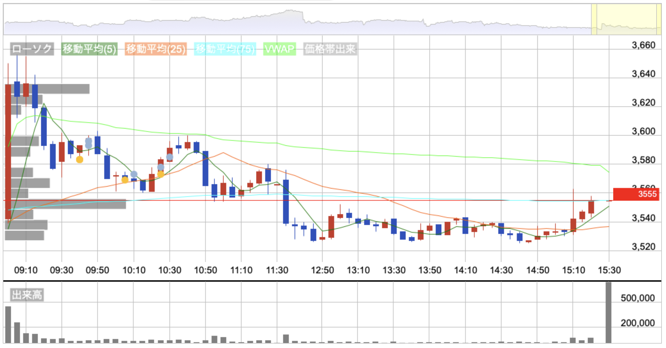Viewport: 666px width, 348px height.
Task: Show the 移動平均(75) moving average line
Action: pos(225,49)
